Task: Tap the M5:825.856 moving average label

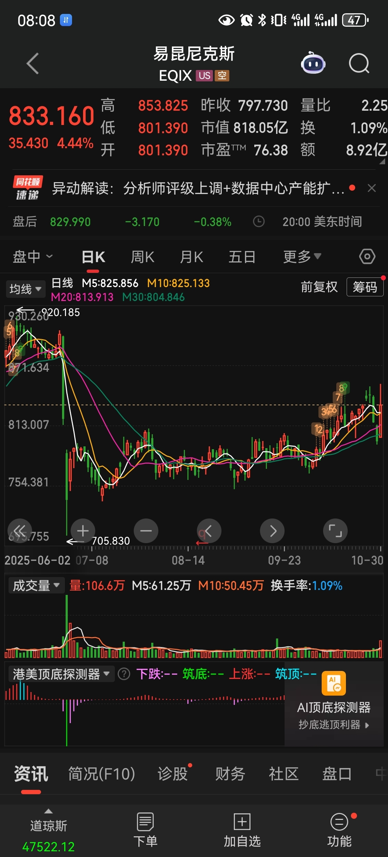Action: pyautogui.click(x=110, y=283)
